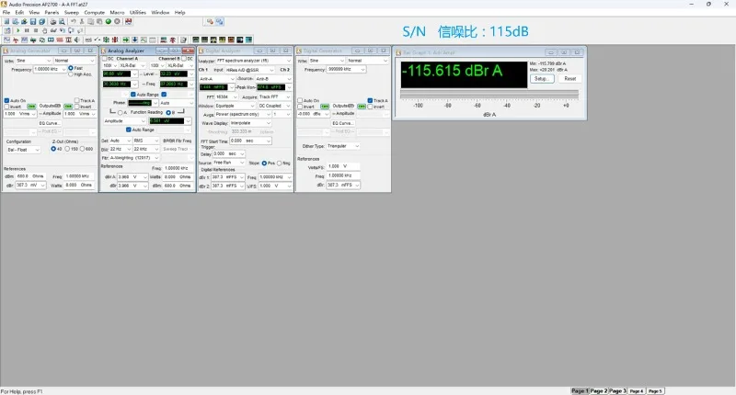
Task: Open Interpolate wave display dropdown
Action: coord(250,123)
